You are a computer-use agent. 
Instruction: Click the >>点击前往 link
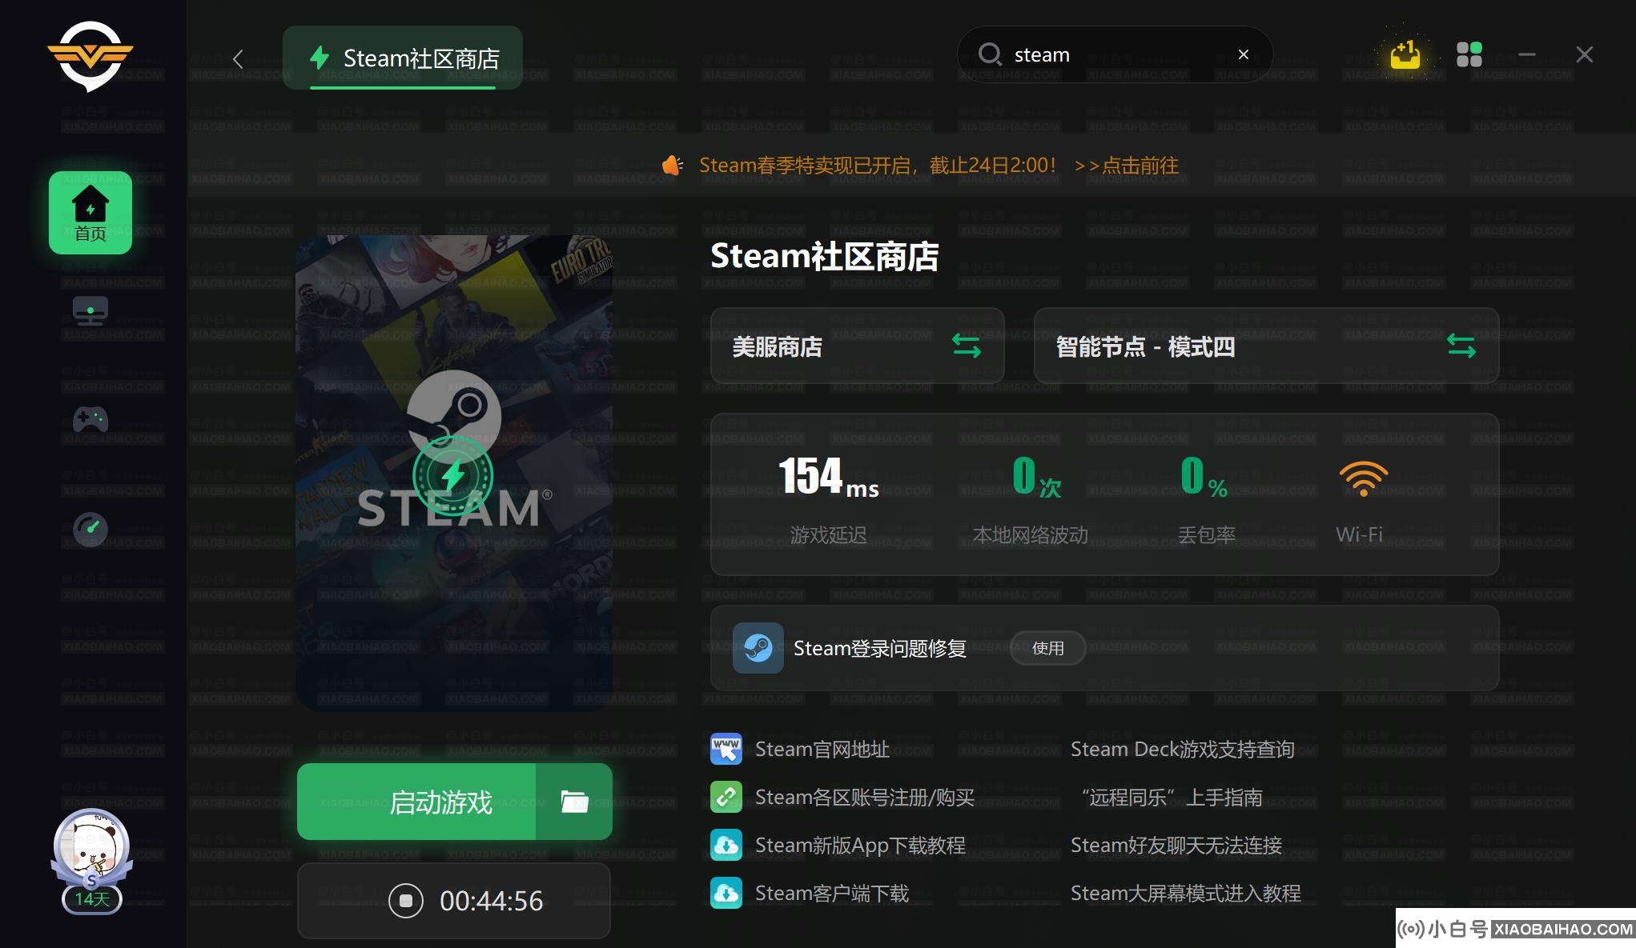[x=1127, y=166]
